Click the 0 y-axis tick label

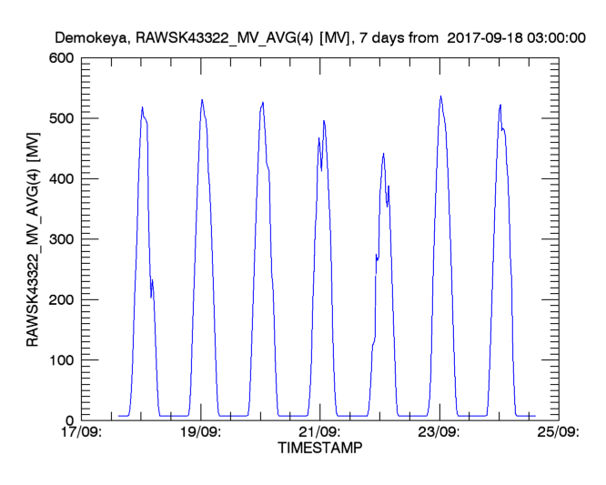tap(69, 420)
